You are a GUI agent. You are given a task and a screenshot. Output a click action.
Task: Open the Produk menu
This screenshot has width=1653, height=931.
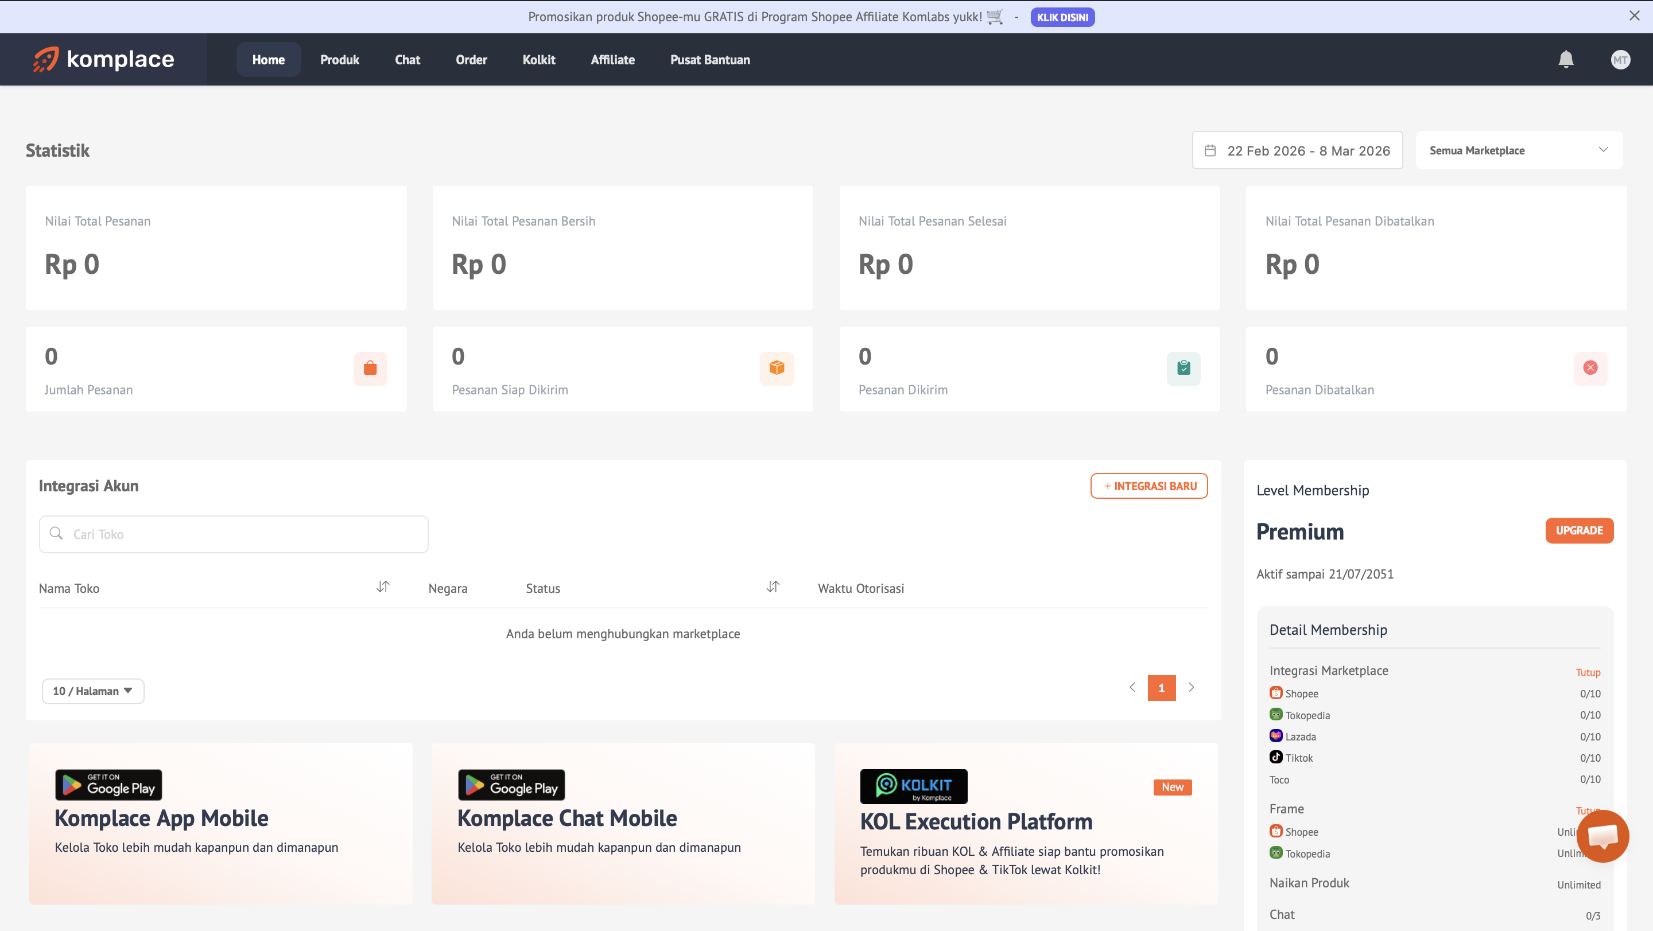point(339,60)
